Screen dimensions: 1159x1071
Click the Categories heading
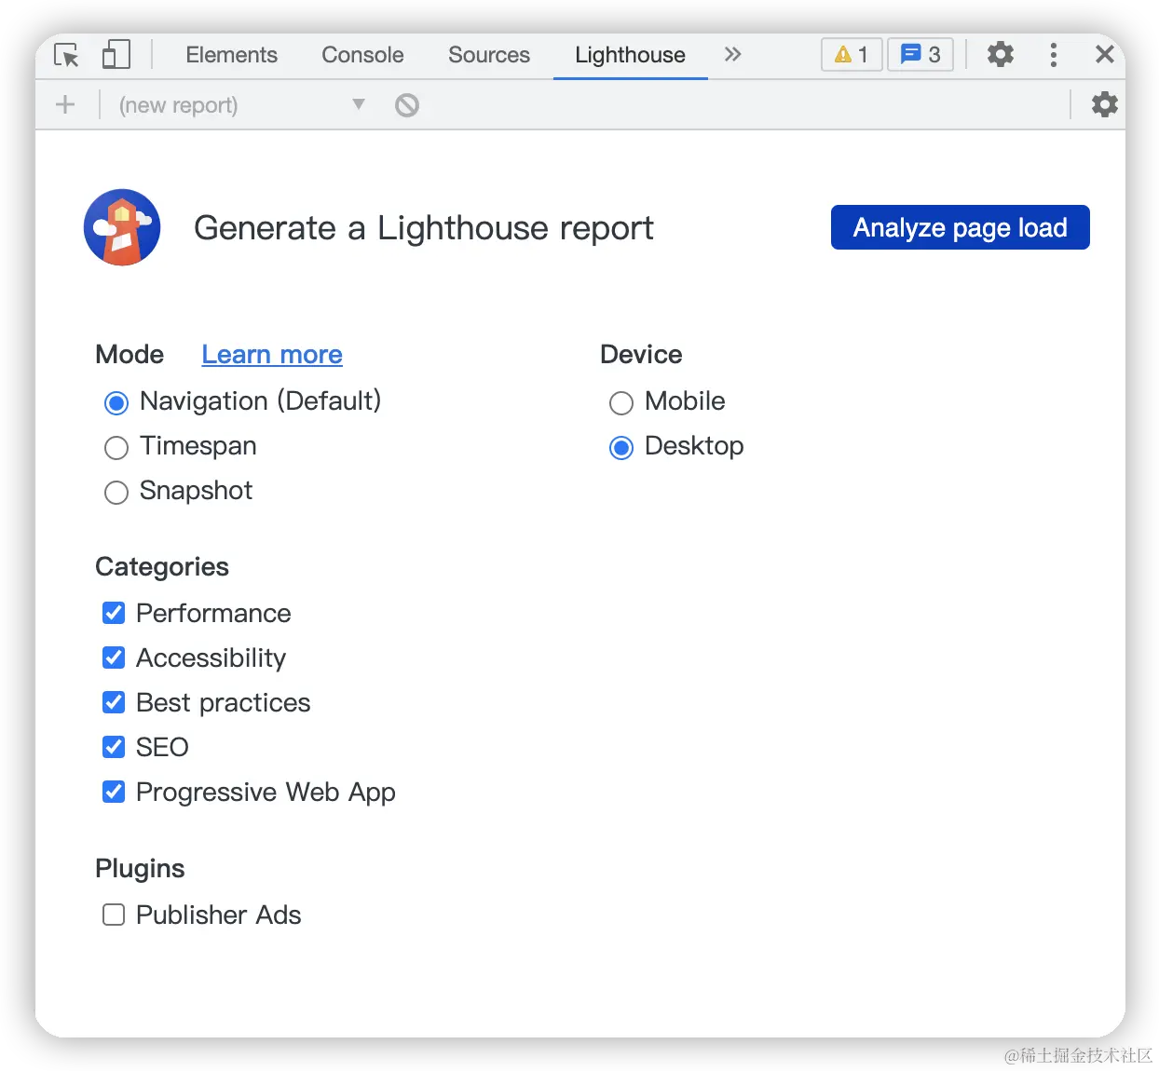coord(162,567)
